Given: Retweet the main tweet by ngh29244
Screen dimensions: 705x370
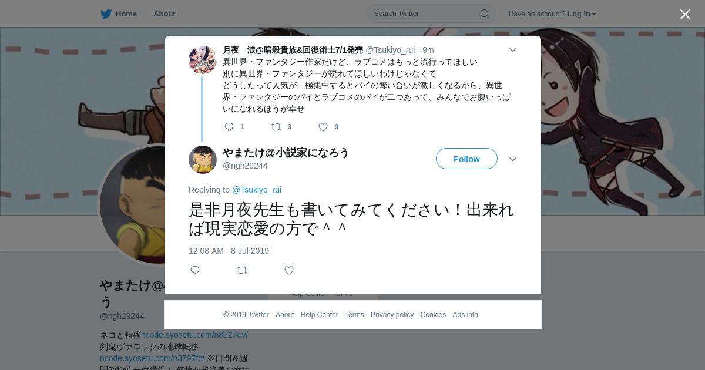Looking at the screenshot, I should 242,270.
